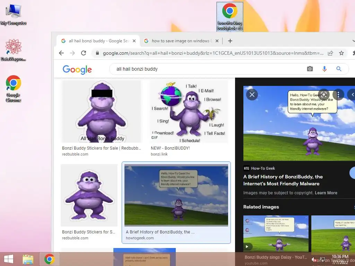Open the Google Chrome desktop shortcut
Image resolution: width=355 pixels, height=266 pixels.
[14, 89]
